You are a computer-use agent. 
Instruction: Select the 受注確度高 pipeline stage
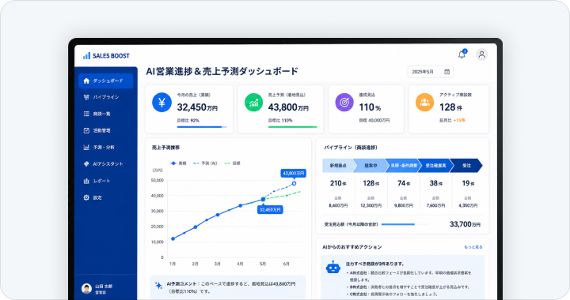(435, 166)
